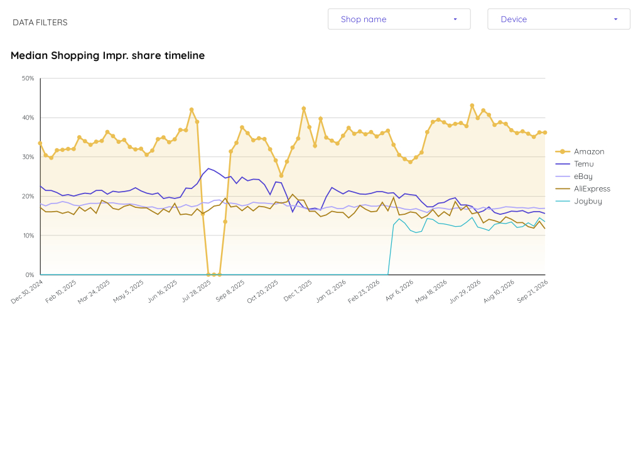Image resolution: width=643 pixels, height=461 pixels.
Task: Toggle eBay series in legend
Action: [x=574, y=176]
